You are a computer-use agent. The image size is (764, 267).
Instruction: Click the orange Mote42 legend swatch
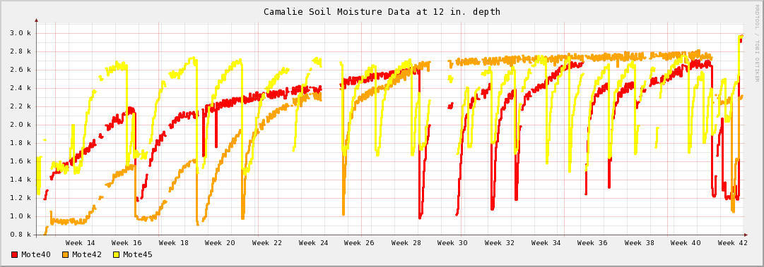click(65, 254)
